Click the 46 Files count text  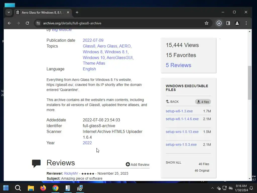pos(204,164)
